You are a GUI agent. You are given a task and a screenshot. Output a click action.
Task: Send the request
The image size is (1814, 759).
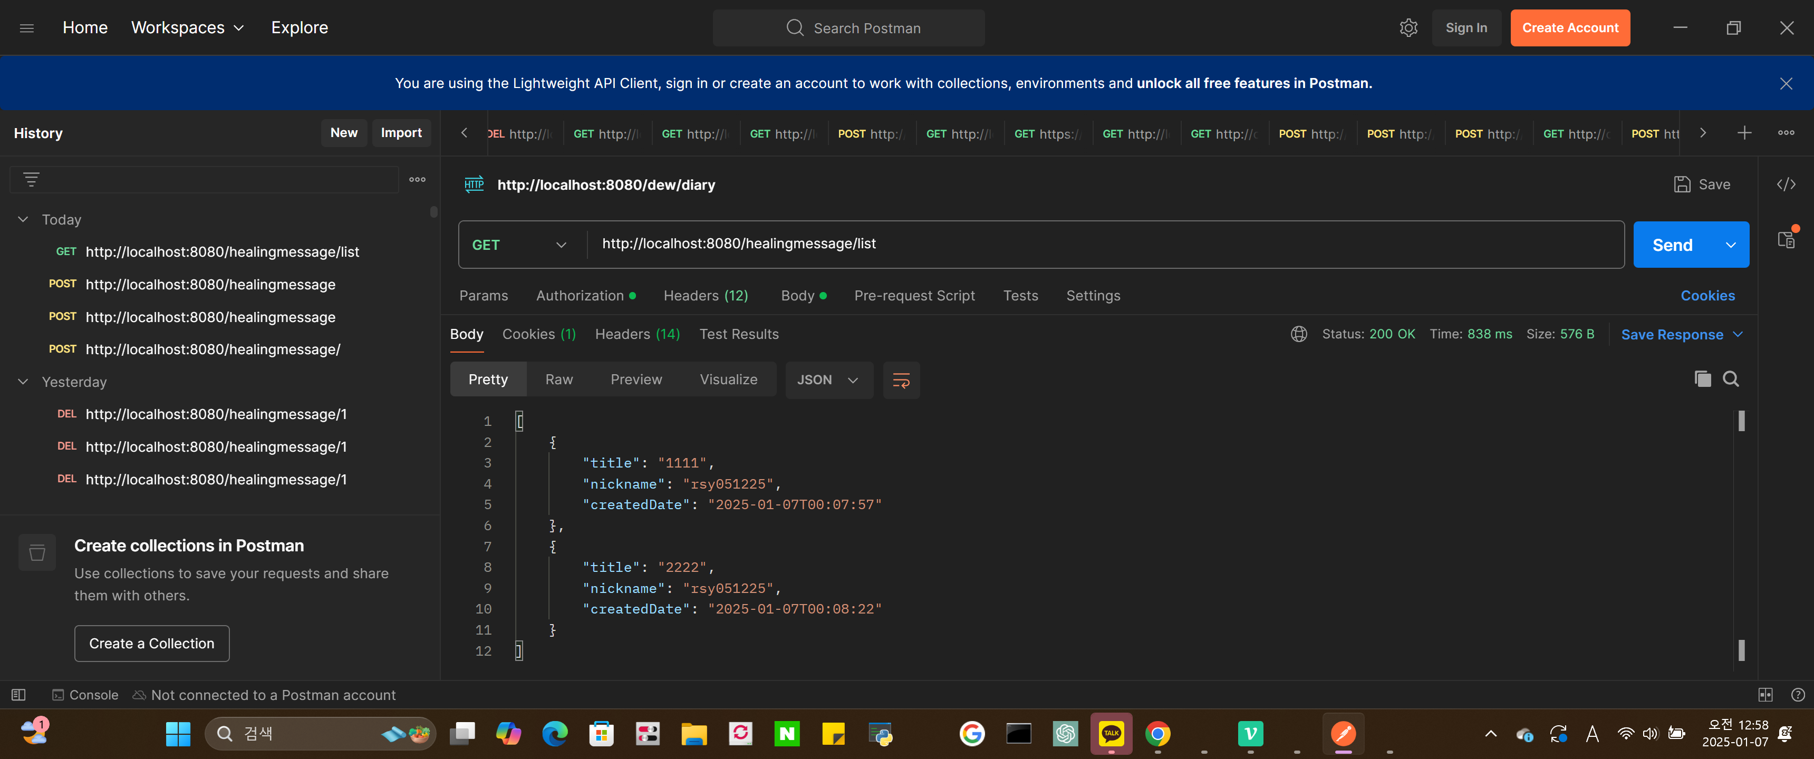pos(1673,245)
